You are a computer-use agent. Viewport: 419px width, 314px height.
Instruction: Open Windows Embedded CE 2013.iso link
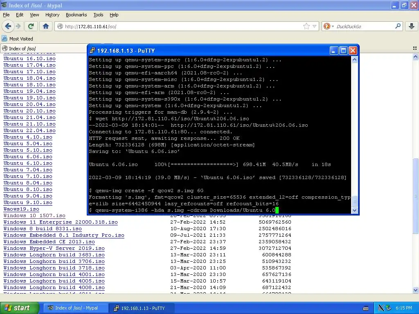coord(49,242)
